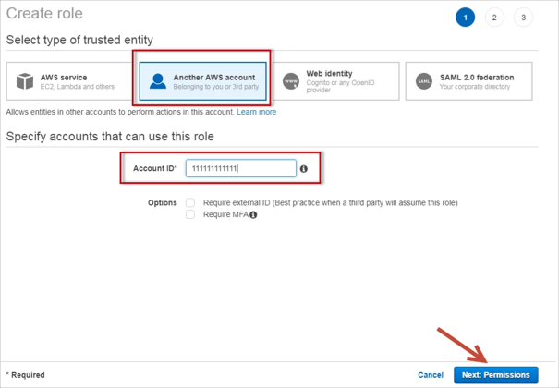Image resolution: width=559 pixels, height=388 pixels.
Task: Open the info icon next to Require MFA
Action: [x=253, y=214]
